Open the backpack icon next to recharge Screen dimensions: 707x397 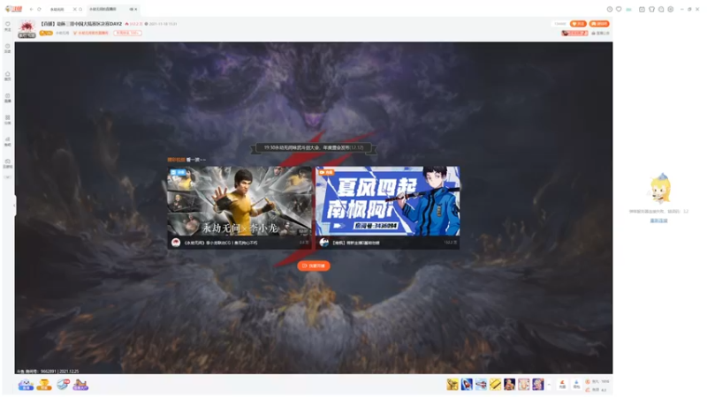[x=576, y=385]
